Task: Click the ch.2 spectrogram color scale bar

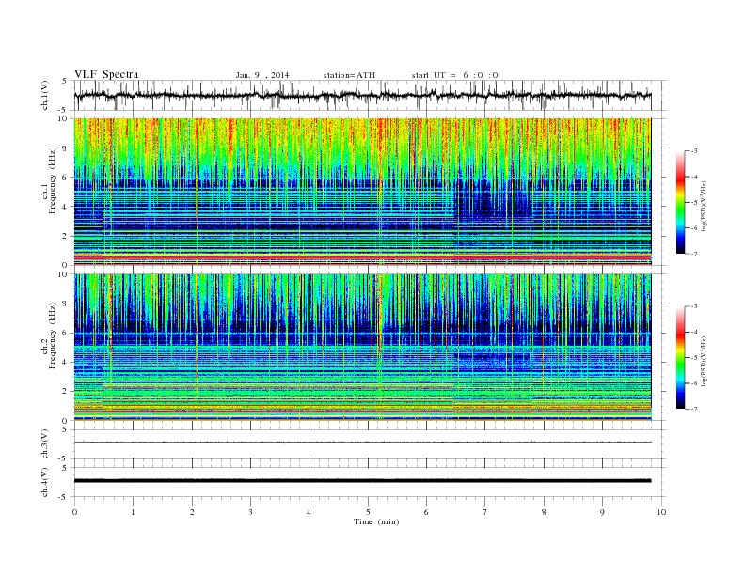Action: (x=680, y=358)
